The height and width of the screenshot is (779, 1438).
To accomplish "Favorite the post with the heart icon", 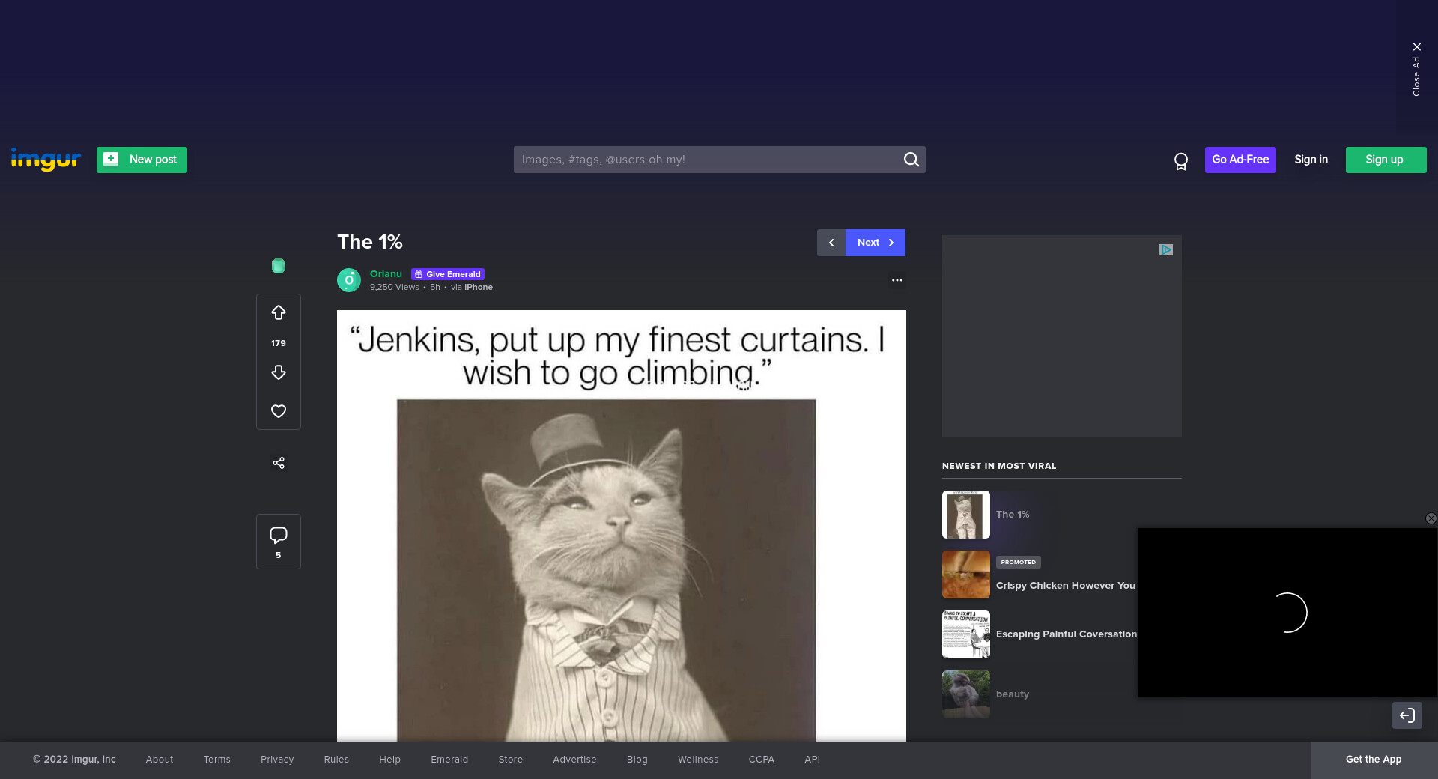I will pyautogui.click(x=279, y=411).
